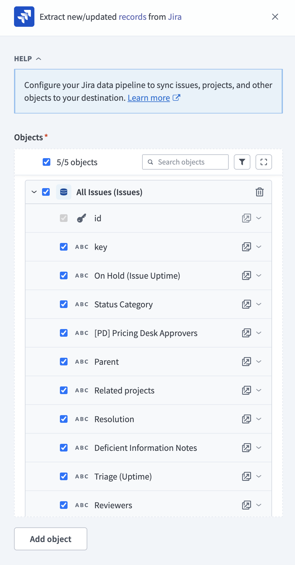This screenshot has width=295, height=565.
Task: Expand objects list to fullscreen
Action: (264, 162)
